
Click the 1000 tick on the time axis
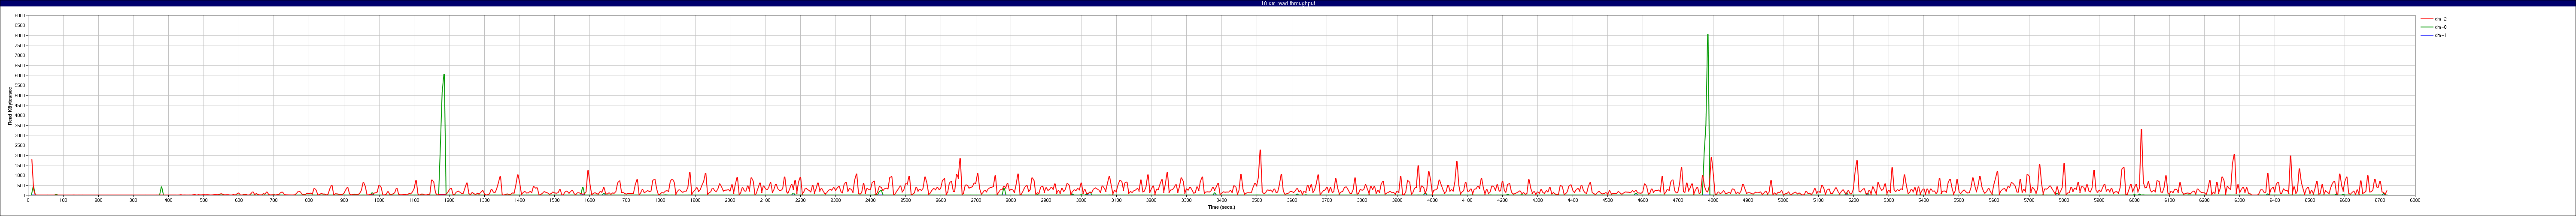click(x=379, y=201)
